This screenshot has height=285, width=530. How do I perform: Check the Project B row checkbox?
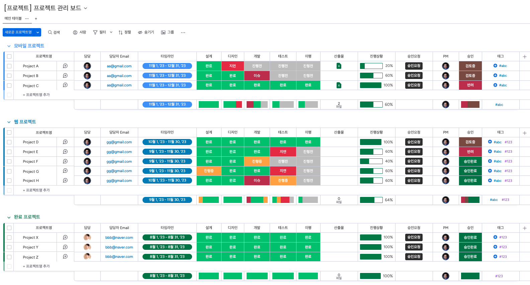pyautogui.click(x=9, y=76)
